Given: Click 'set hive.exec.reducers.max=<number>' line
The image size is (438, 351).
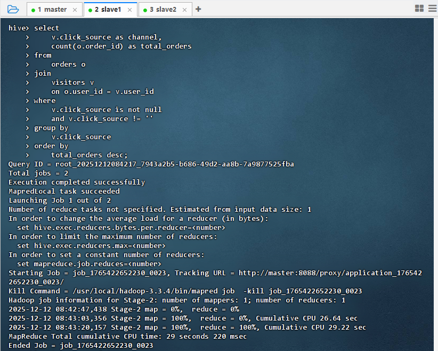Looking at the screenshot, I should [91, 246].
